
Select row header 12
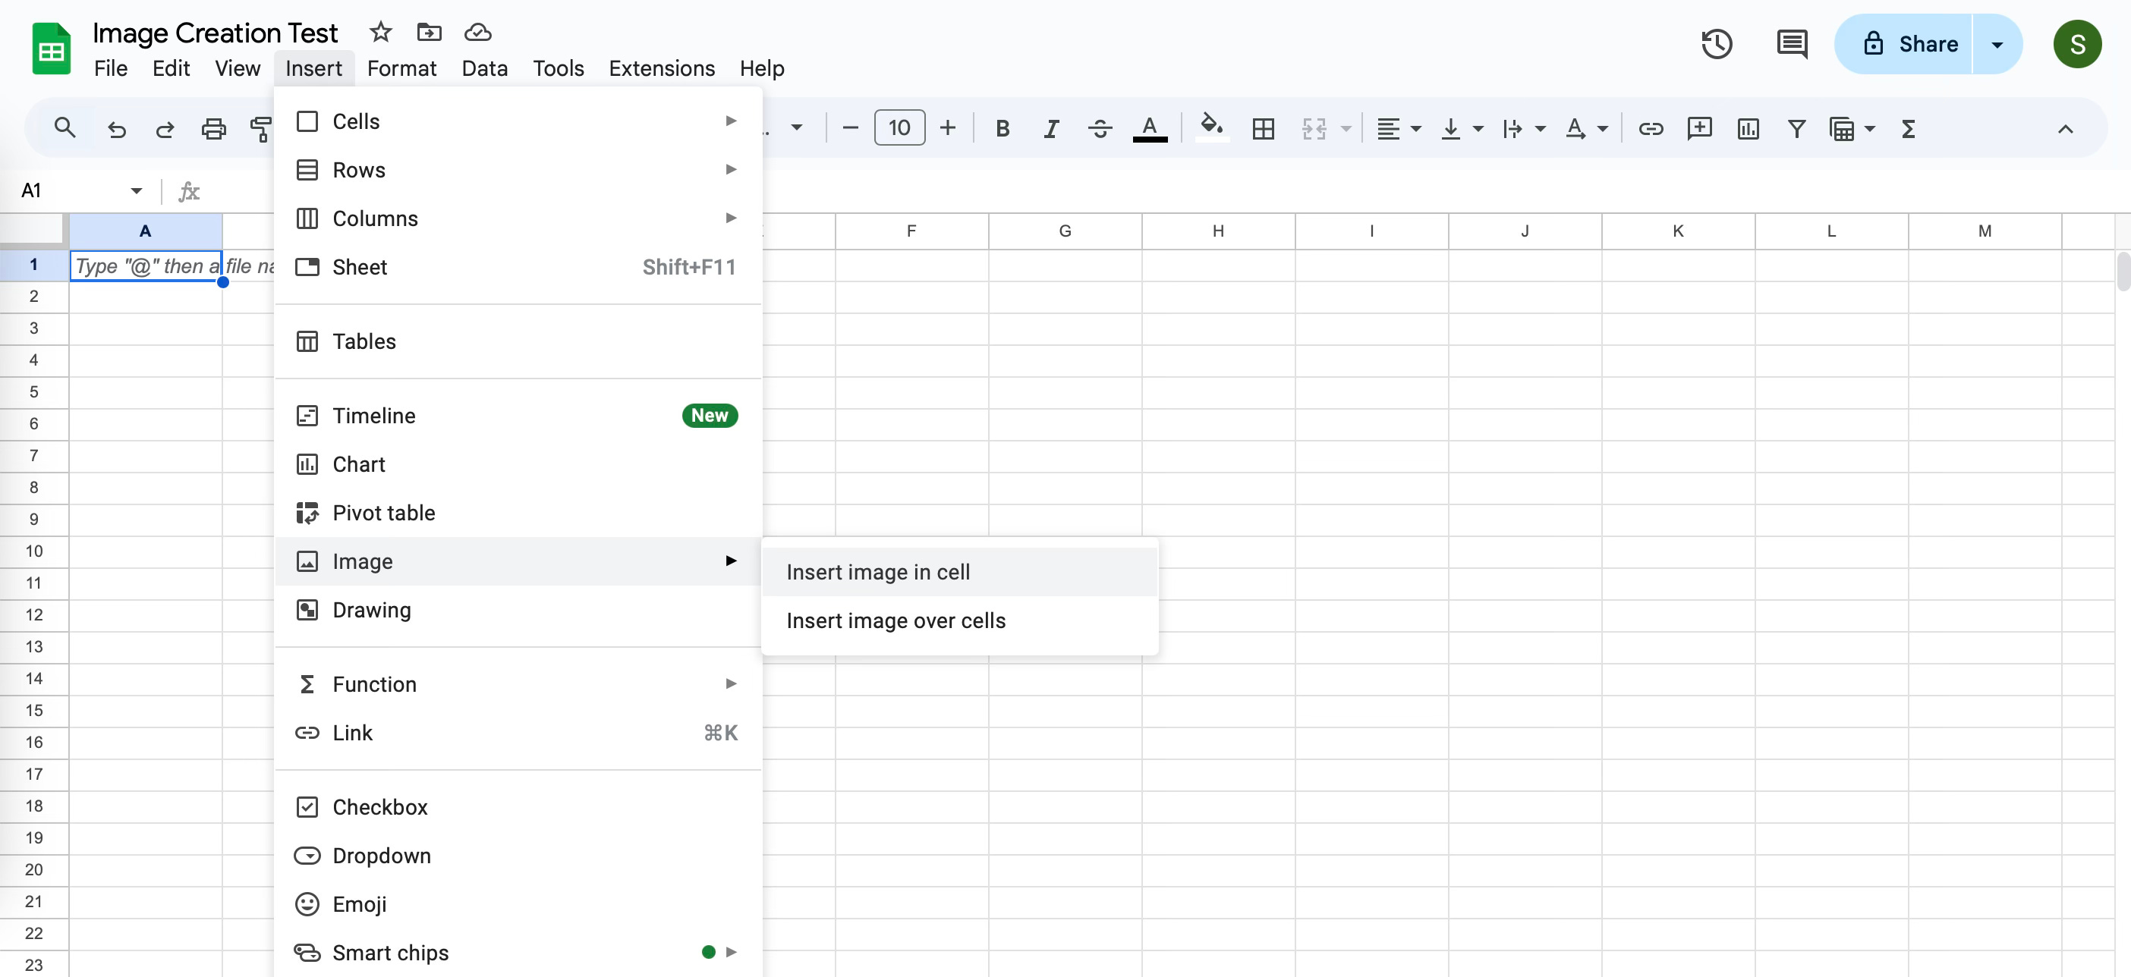point(34,614)
